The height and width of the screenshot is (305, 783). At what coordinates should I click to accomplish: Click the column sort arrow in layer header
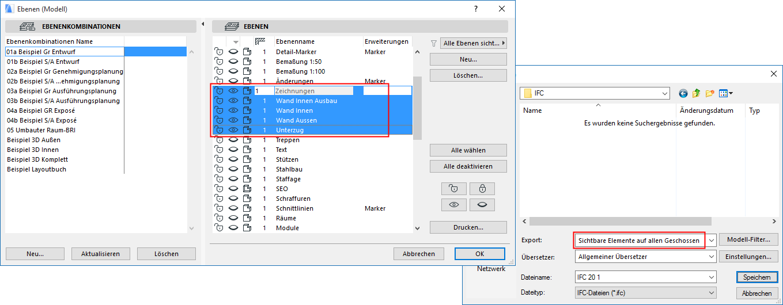pyautogui.click(x=236, y=42)
